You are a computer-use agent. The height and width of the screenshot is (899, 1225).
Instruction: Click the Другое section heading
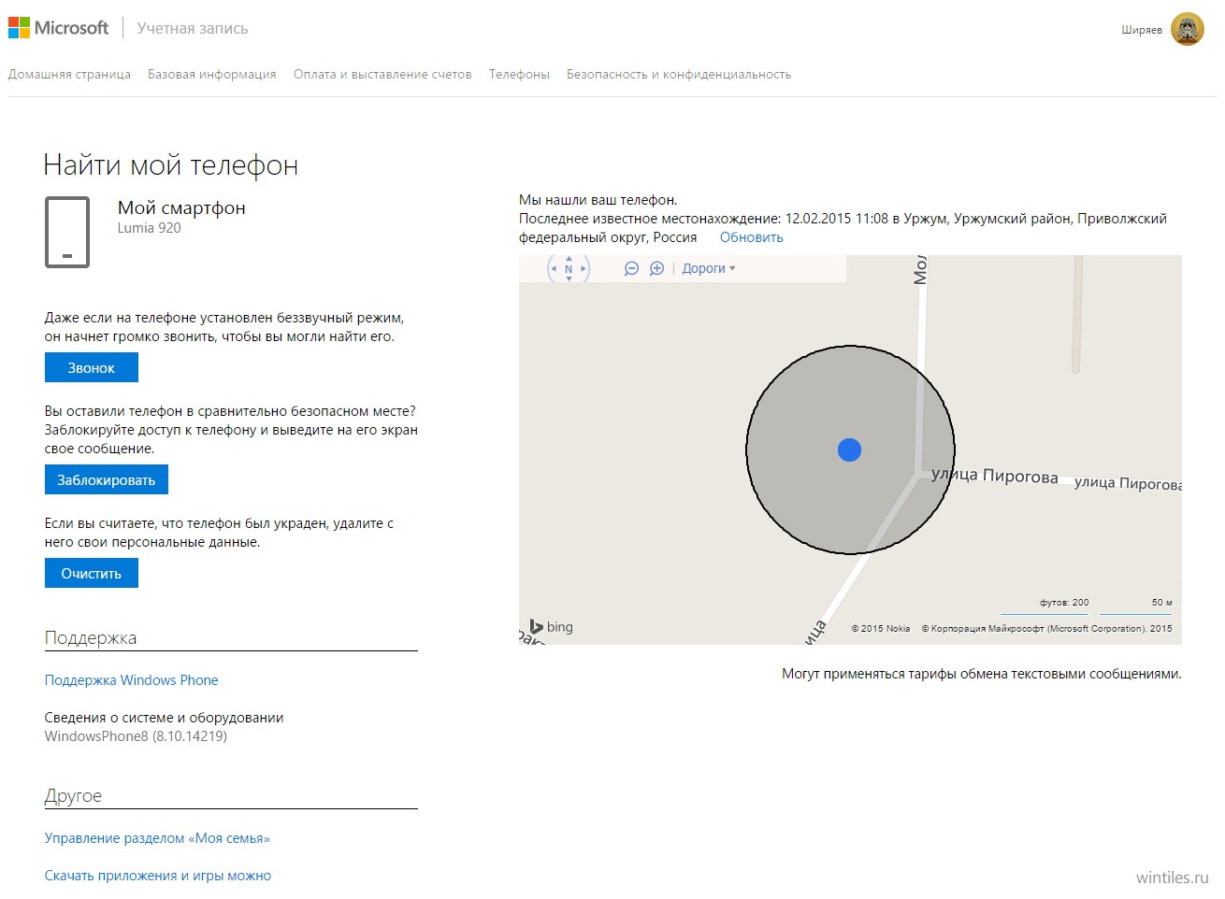(73, 796)
